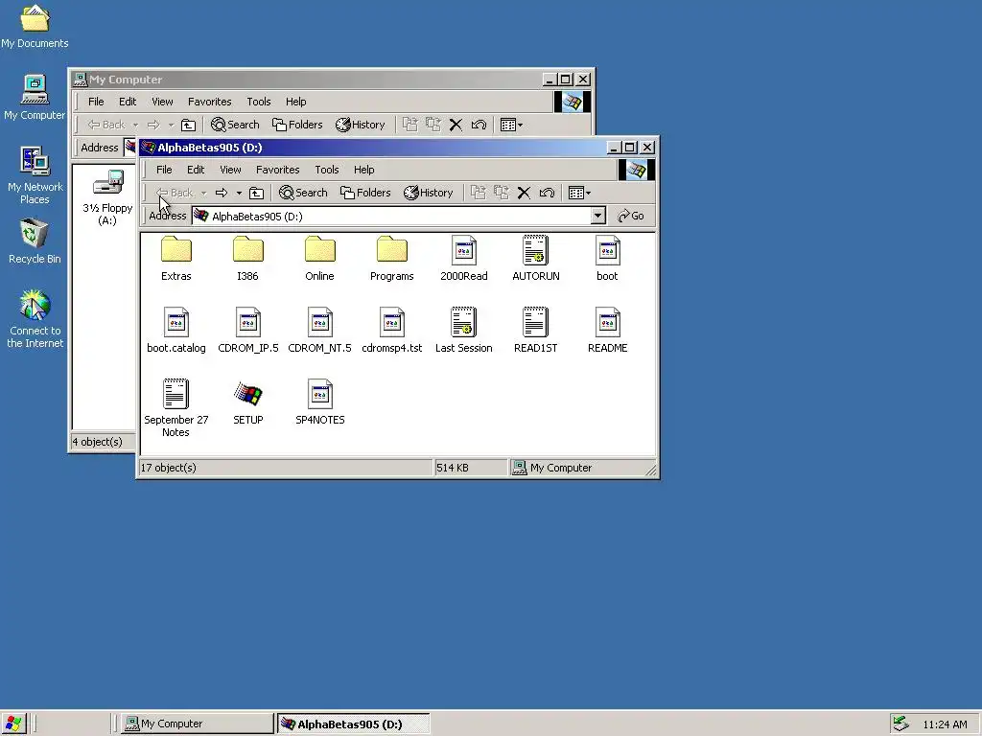
Task: Open Favorites menu in AlphaBetas905 window
Action: 278,170
